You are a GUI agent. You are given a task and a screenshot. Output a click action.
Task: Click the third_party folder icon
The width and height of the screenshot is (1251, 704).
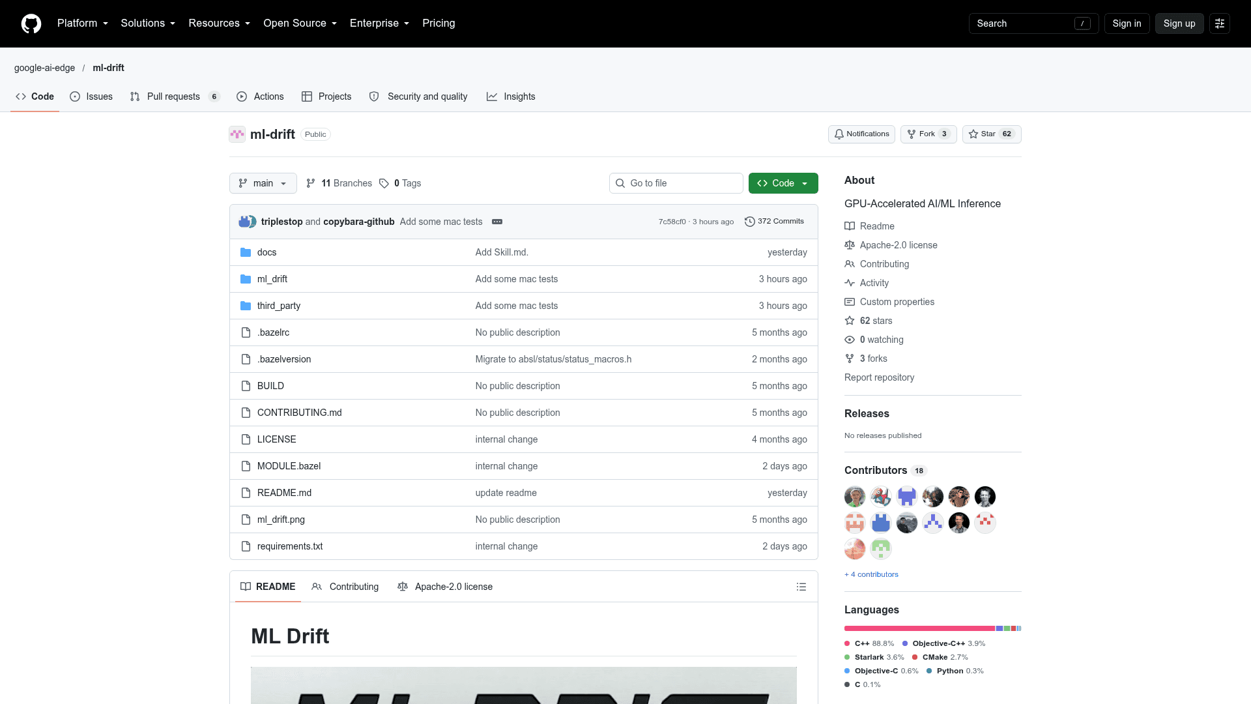(x=246, y=306)
